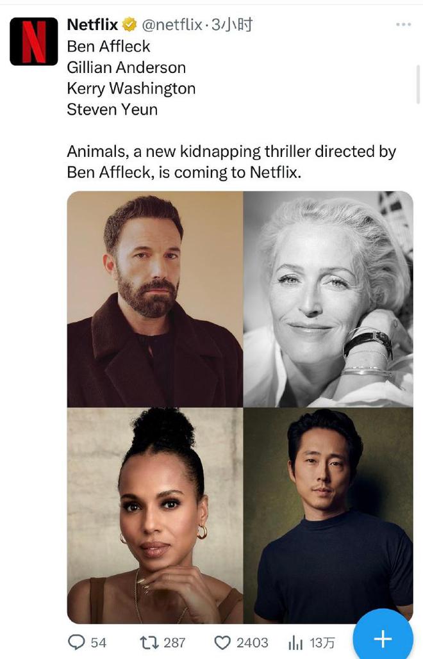View the man in navy t-shirt photo
The width and height of the screenshot is (423, 659).
328,516
